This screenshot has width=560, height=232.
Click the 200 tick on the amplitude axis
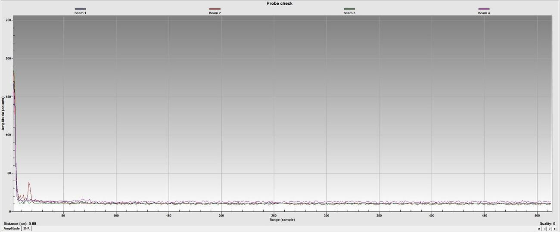(x=9, y=59)
